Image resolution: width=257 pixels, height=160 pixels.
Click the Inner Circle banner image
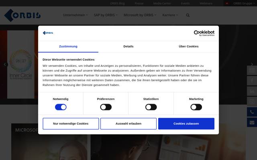[21, 64]
